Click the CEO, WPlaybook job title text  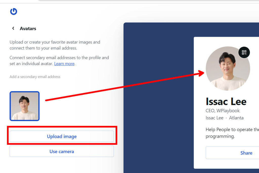[x=223, y=111]
